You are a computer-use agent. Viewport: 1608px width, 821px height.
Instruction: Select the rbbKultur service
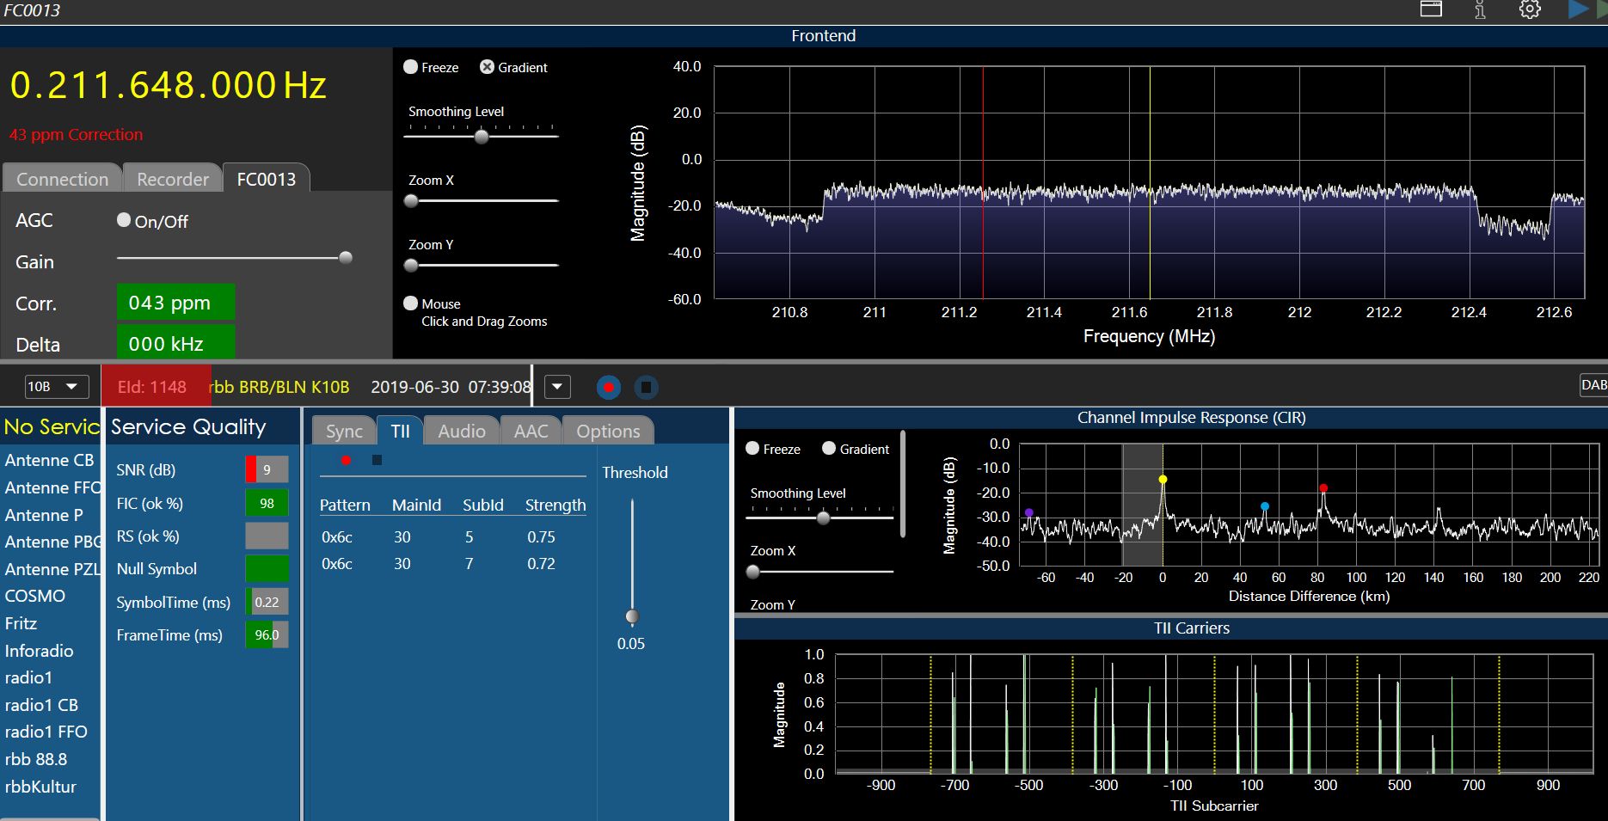click(40, 787)
